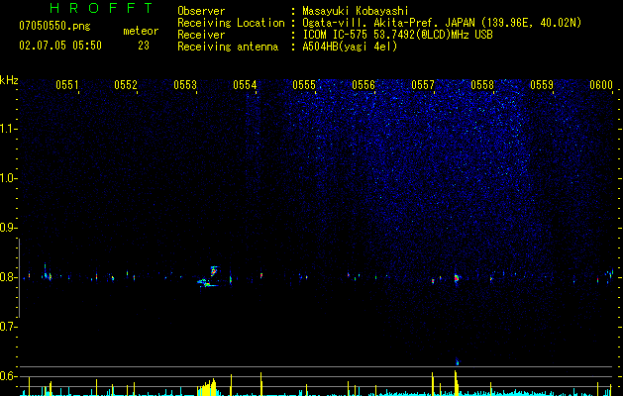Click the 0555 time marker
The width and height of the screenshot is (623, 396).
tap(304, 85)
